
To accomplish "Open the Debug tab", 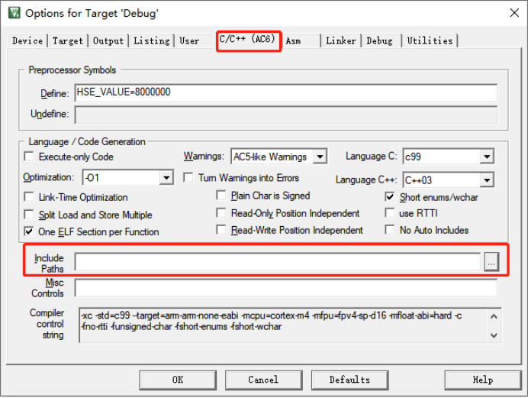I will tap(379, 40).
